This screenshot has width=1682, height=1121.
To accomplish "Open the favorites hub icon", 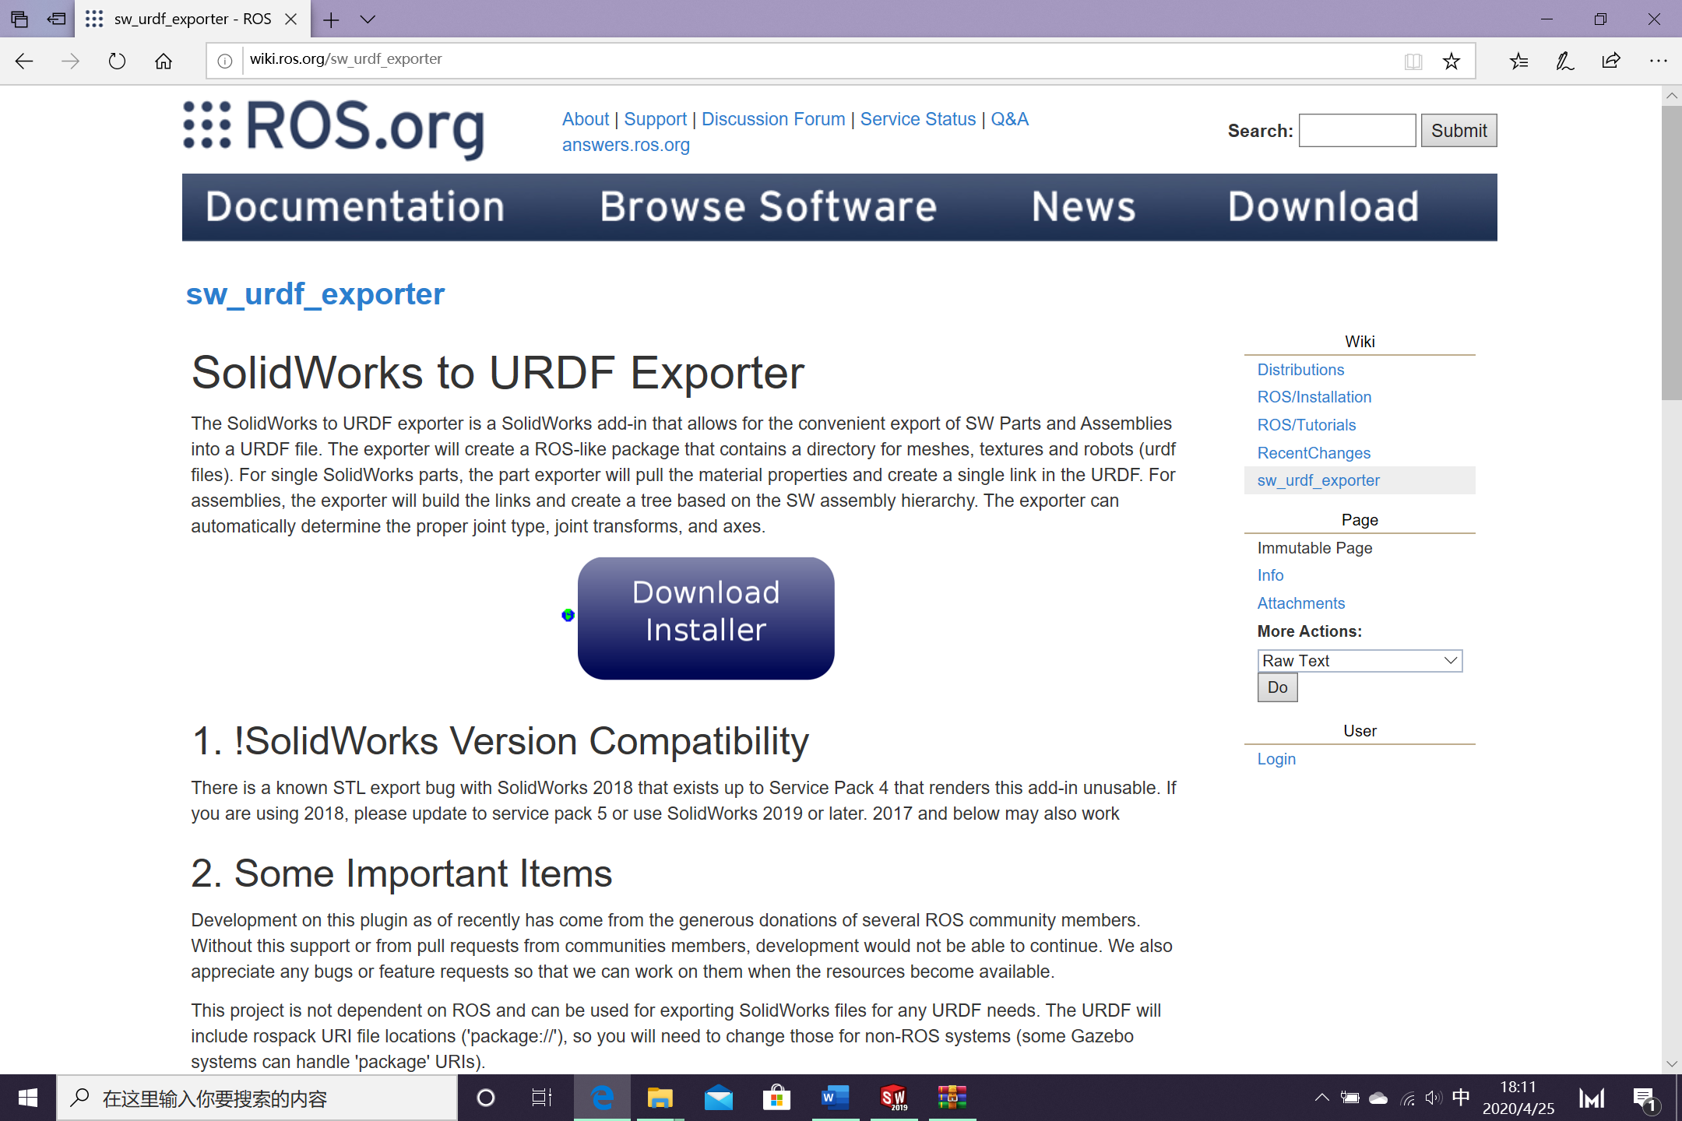I will [x=1518, y=61].
